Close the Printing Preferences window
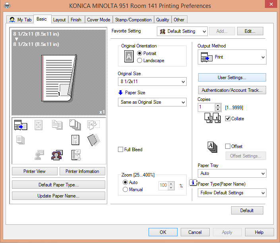 coord(271,4)
